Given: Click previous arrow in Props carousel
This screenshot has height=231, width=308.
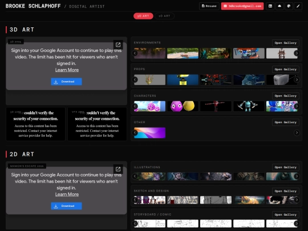Looking at the screenshot, I should click(135, 79).
